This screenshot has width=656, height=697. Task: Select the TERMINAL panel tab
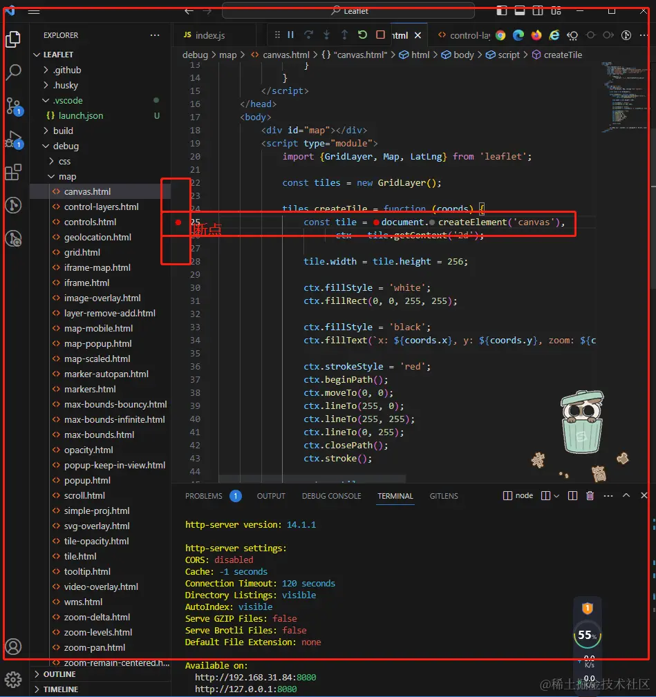(395, 495)
